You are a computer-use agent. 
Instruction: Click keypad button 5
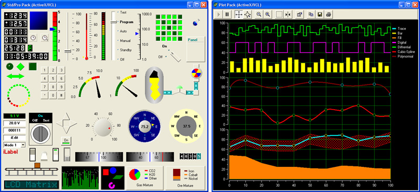click(x=53, y=79)
